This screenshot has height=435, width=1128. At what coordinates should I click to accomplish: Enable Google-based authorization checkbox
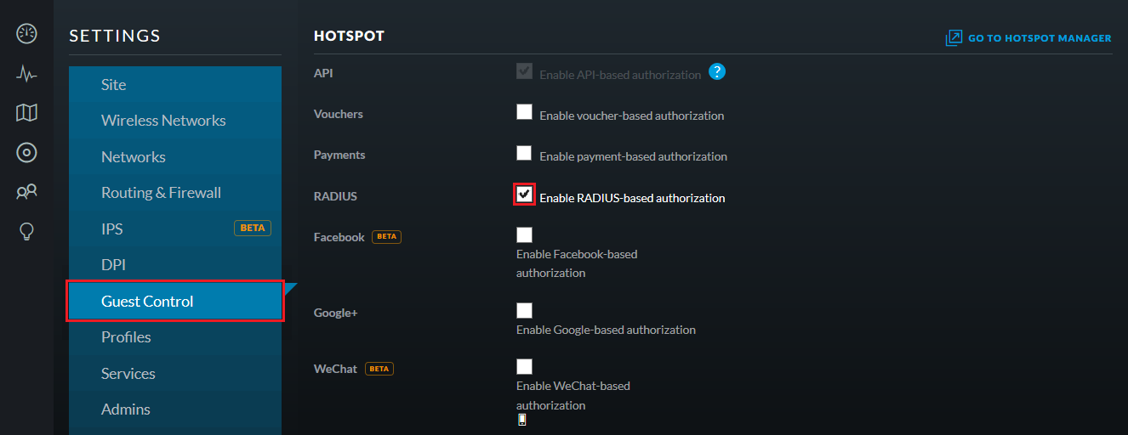(x=524, y=311)
